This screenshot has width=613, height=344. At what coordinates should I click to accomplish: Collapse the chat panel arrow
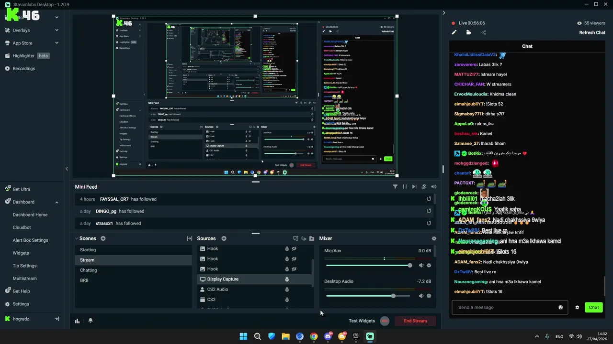[x=443, y=13]
